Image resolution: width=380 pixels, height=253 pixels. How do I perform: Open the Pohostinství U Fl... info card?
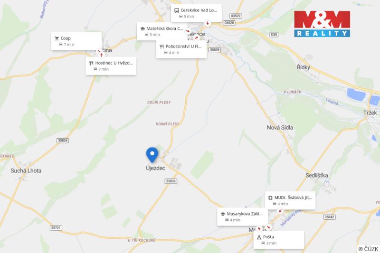coord(181,49)
